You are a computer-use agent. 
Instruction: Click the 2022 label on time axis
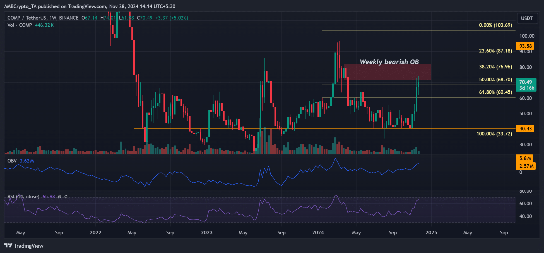pos(95,233)
